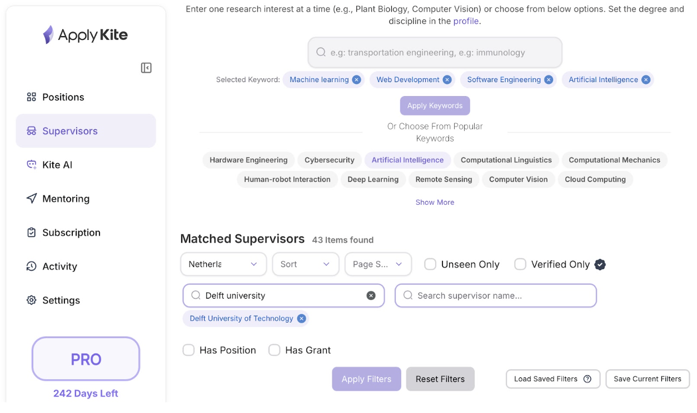Click the Show More keywords link

435,203
